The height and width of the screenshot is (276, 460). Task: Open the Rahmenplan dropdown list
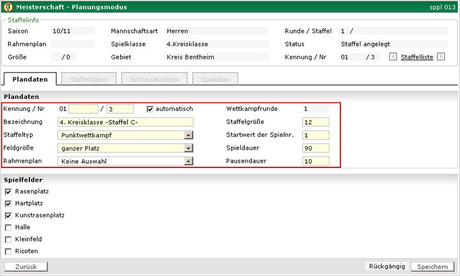[188, 162]
